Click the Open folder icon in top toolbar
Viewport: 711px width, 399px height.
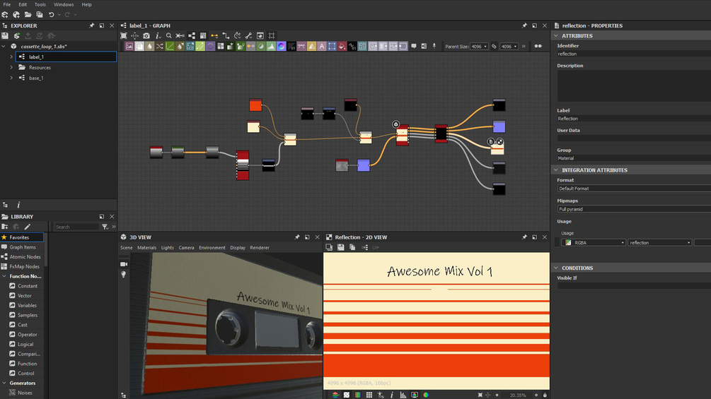pos(28,14)
